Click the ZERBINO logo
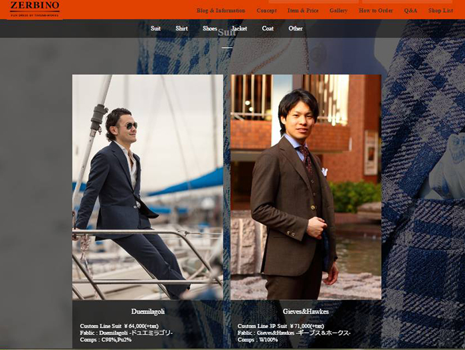 tap(35, 8)
